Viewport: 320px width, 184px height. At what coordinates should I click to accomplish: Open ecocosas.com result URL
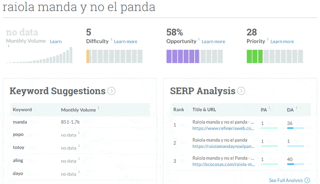click(x=224, y=164)
